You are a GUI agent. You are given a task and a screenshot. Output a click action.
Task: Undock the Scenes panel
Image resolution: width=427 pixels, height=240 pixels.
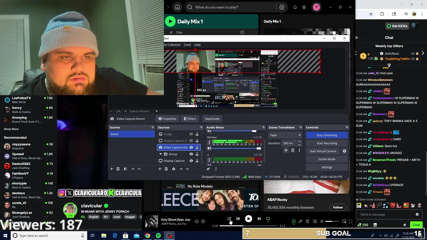[153, 127]
